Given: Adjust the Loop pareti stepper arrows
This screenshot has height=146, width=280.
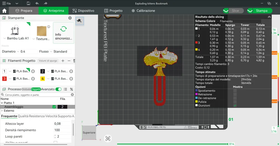Looking at the screenshot, I should [x=55, y=137].
